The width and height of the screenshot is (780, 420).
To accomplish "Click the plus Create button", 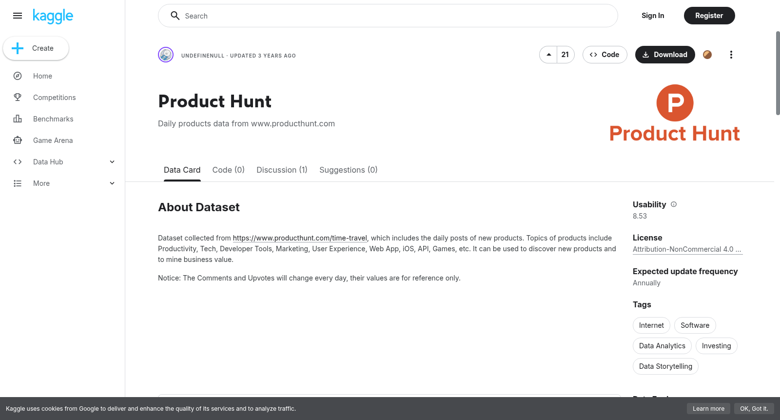I will pyautogui.click(x=36, y=48).
